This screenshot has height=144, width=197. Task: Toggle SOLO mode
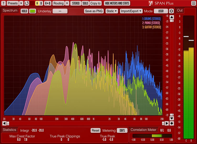click(x=85, y=3)
